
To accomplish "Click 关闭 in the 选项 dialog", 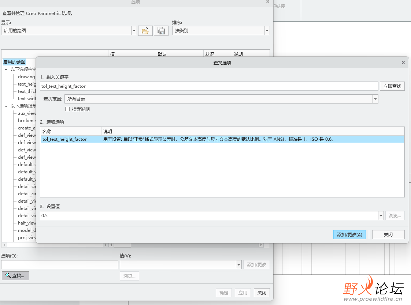I will click(262, 293).
